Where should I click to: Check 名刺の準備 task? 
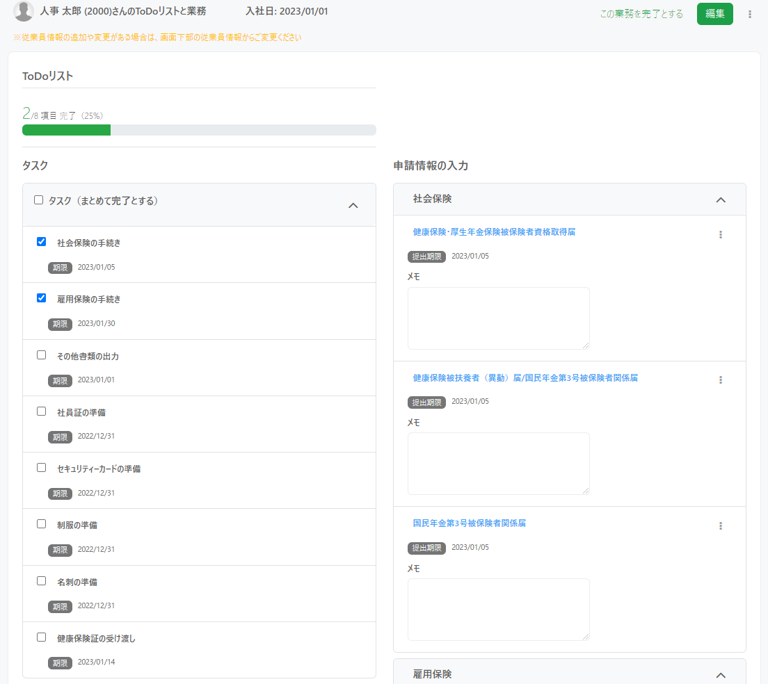[x=42, y=580]
